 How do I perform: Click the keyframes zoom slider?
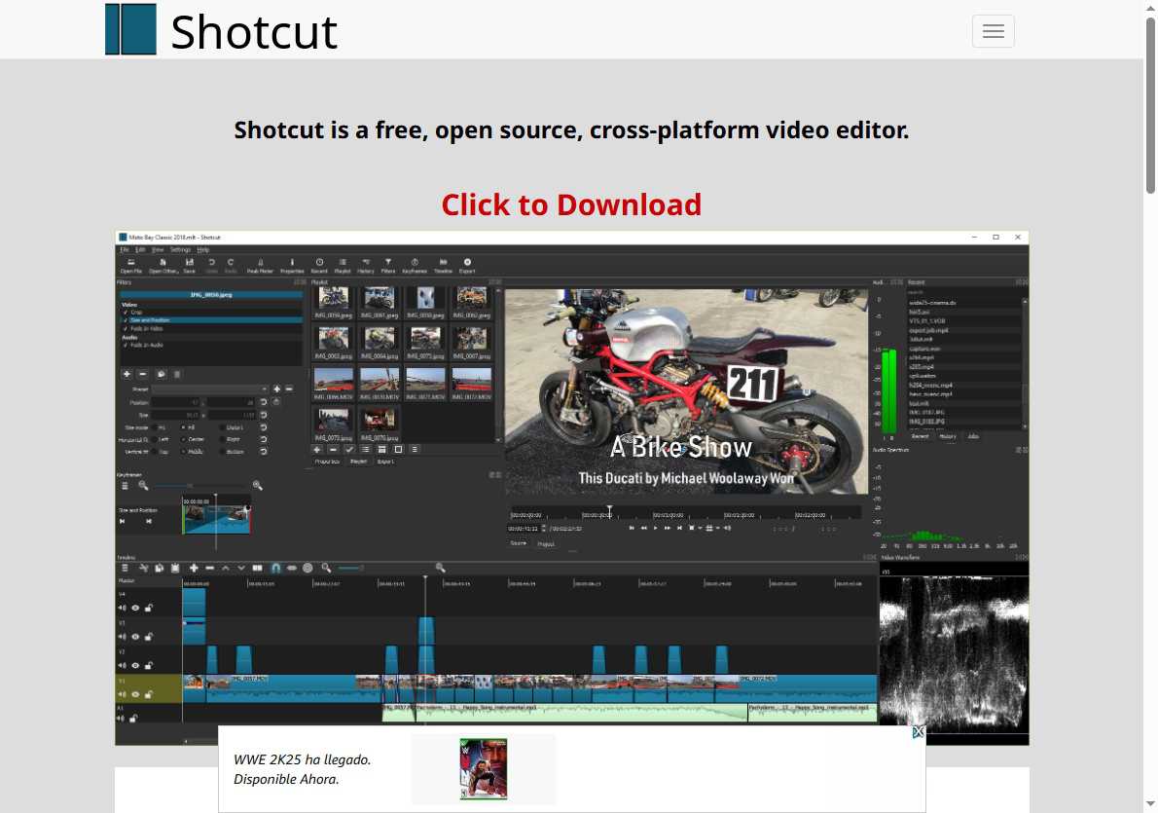(x=202, y=486)
